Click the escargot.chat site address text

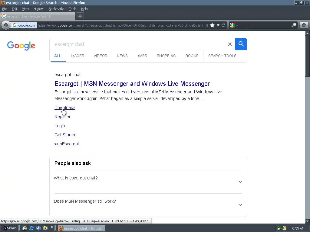68,75
